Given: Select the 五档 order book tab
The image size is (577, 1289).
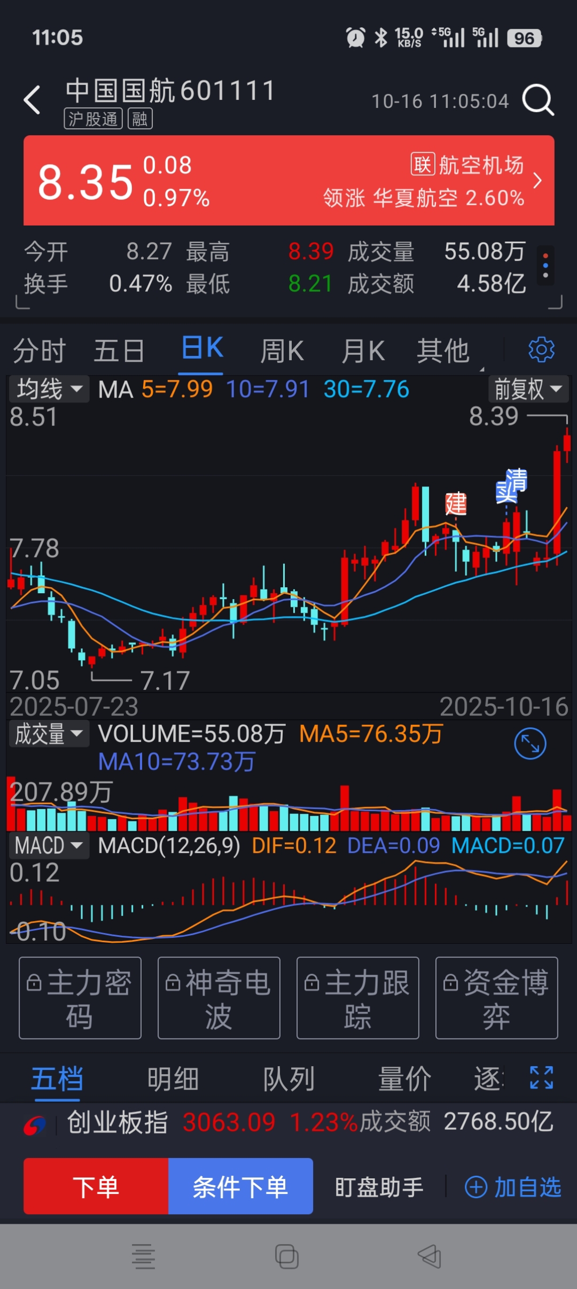Looking at the screenshot, I should click(57, 1078).
